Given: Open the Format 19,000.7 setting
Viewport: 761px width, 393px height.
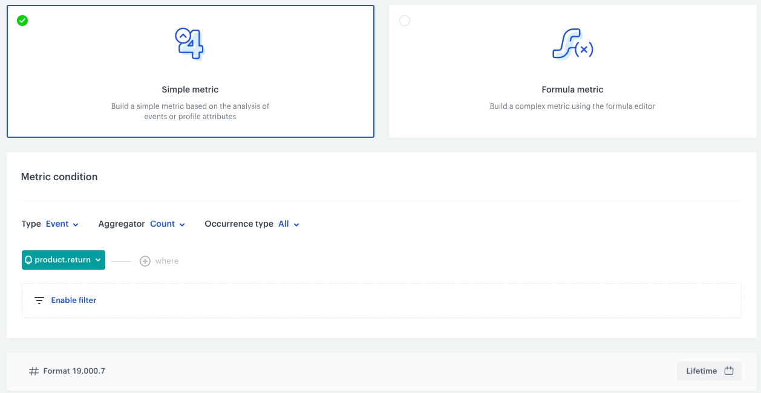Looking at the screenshot, I should (x=74, y=371).
